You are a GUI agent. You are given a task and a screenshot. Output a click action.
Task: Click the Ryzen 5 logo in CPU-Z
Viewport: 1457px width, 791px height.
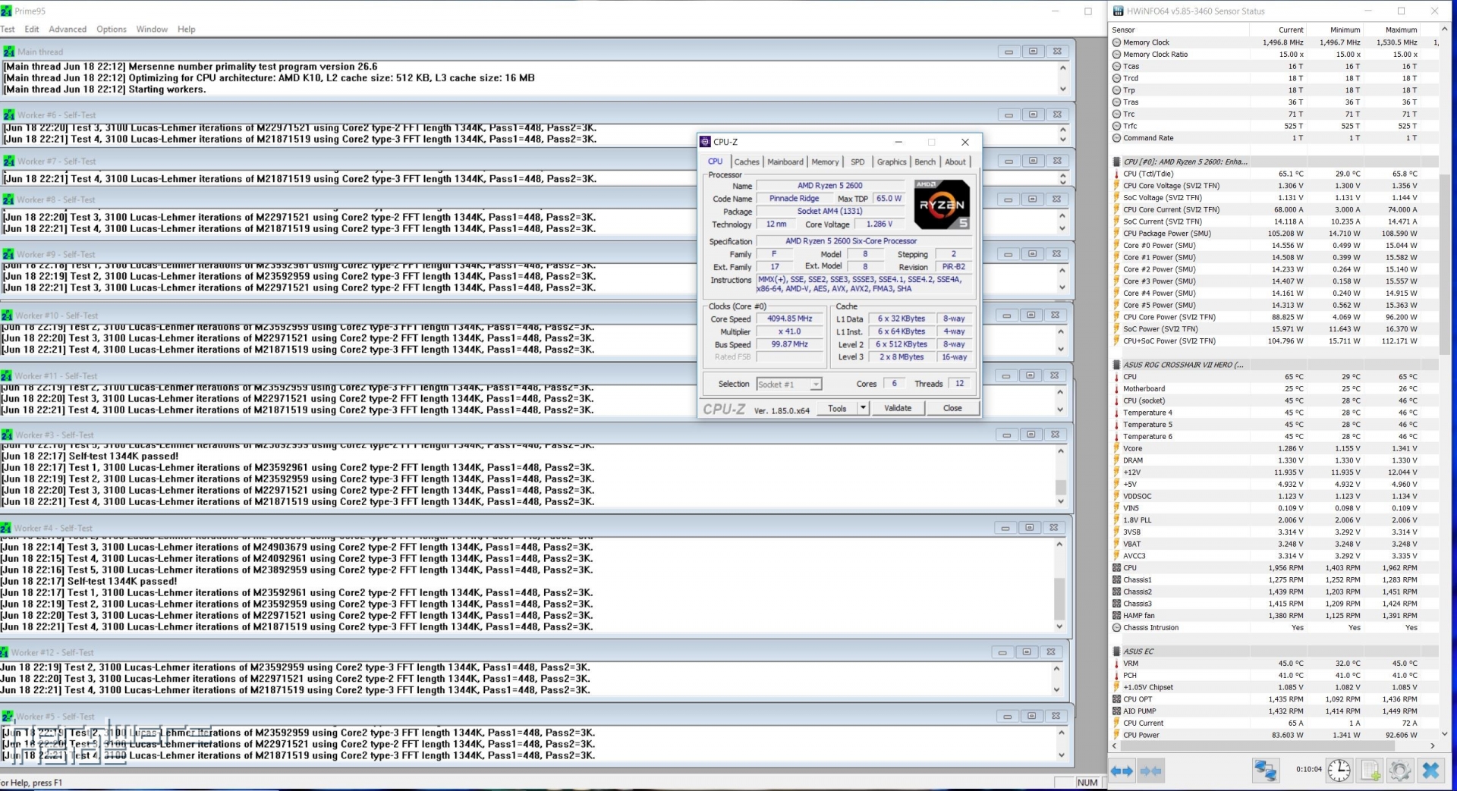942,205
